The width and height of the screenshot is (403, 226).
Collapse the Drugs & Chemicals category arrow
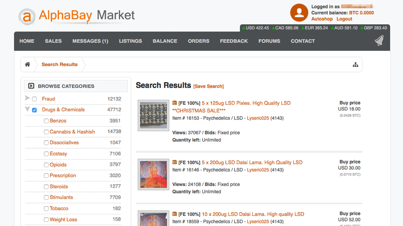pos(27,109)
